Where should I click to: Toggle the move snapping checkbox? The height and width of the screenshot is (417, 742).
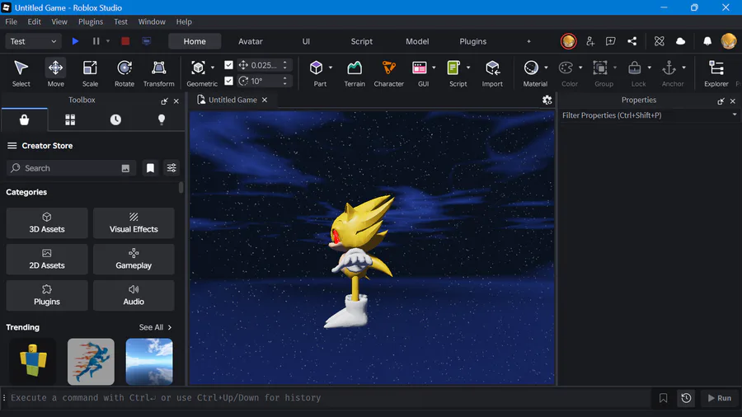228,65
